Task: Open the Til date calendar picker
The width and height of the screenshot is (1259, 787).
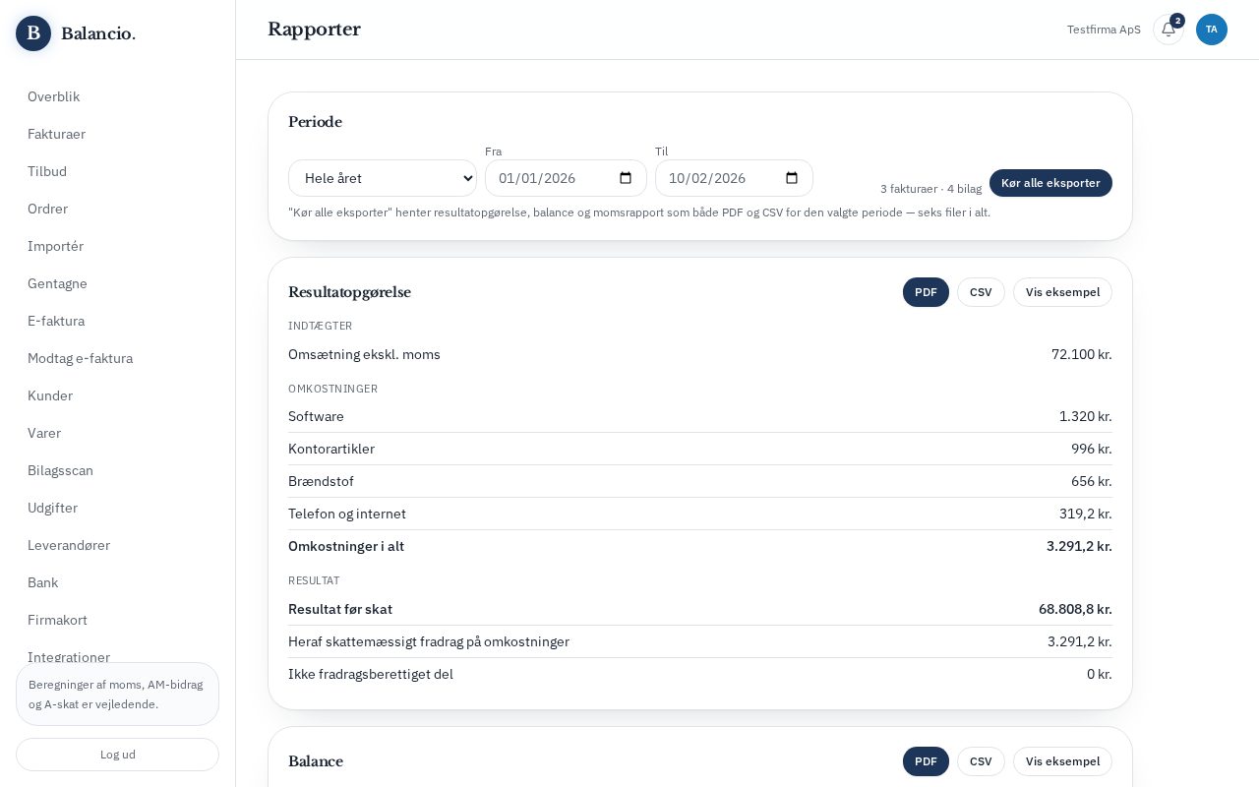Action: click(x=792, y=178)
